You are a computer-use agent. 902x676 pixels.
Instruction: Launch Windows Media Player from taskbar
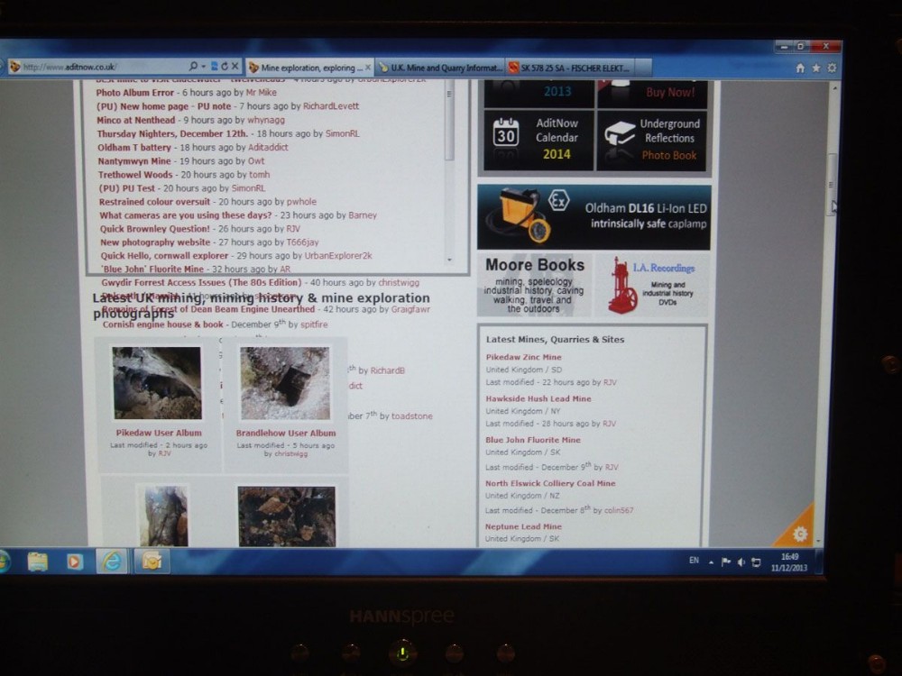(x=75, y=562)
